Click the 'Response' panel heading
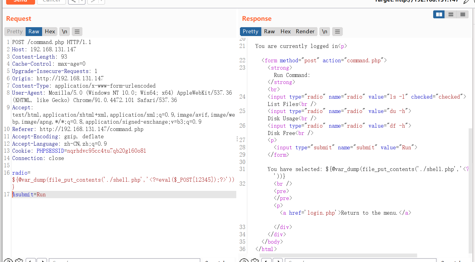Viewport: 475px width, 262px height. click(x=257, y=19)
